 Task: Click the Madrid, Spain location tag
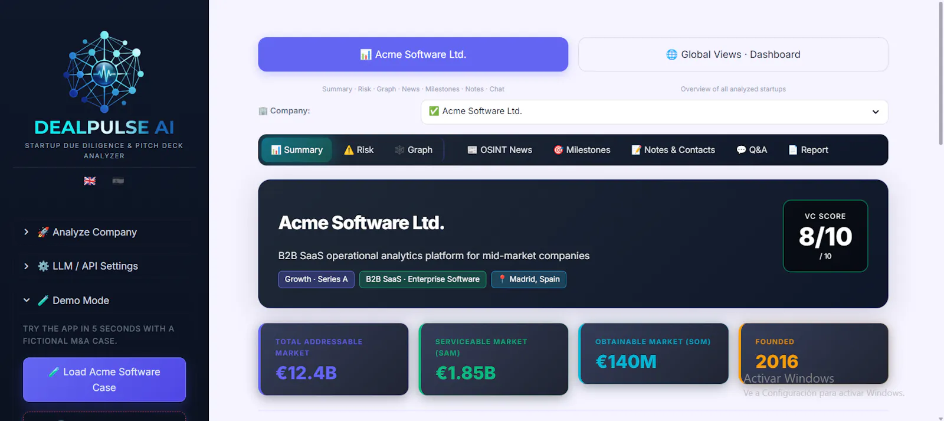click(x=529, y=279)
